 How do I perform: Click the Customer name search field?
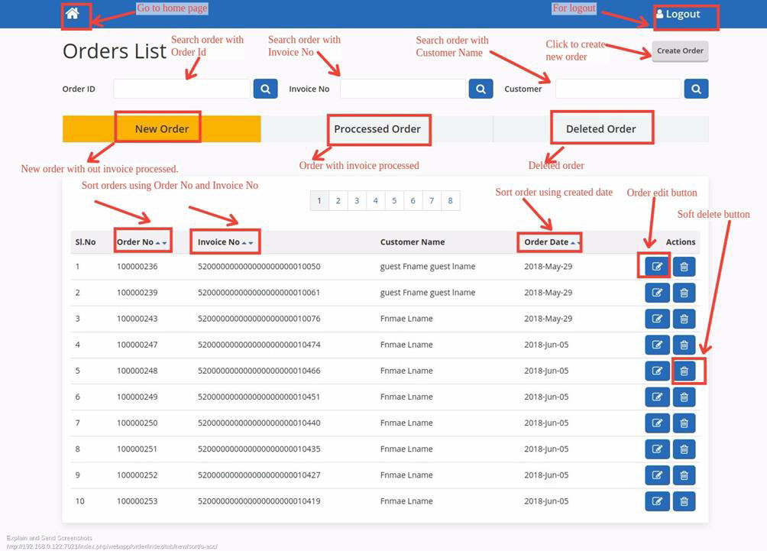click(617, 89)
